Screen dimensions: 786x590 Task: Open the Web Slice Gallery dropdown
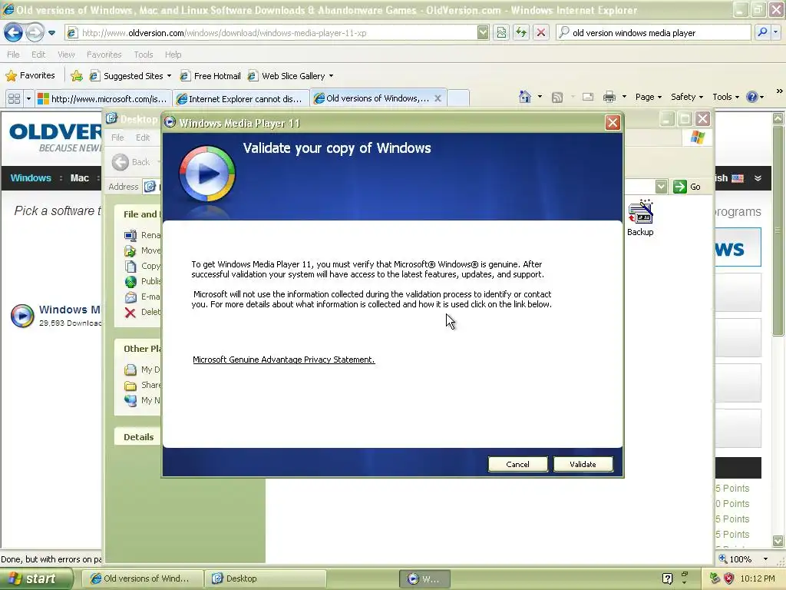[x=291, y=76]
